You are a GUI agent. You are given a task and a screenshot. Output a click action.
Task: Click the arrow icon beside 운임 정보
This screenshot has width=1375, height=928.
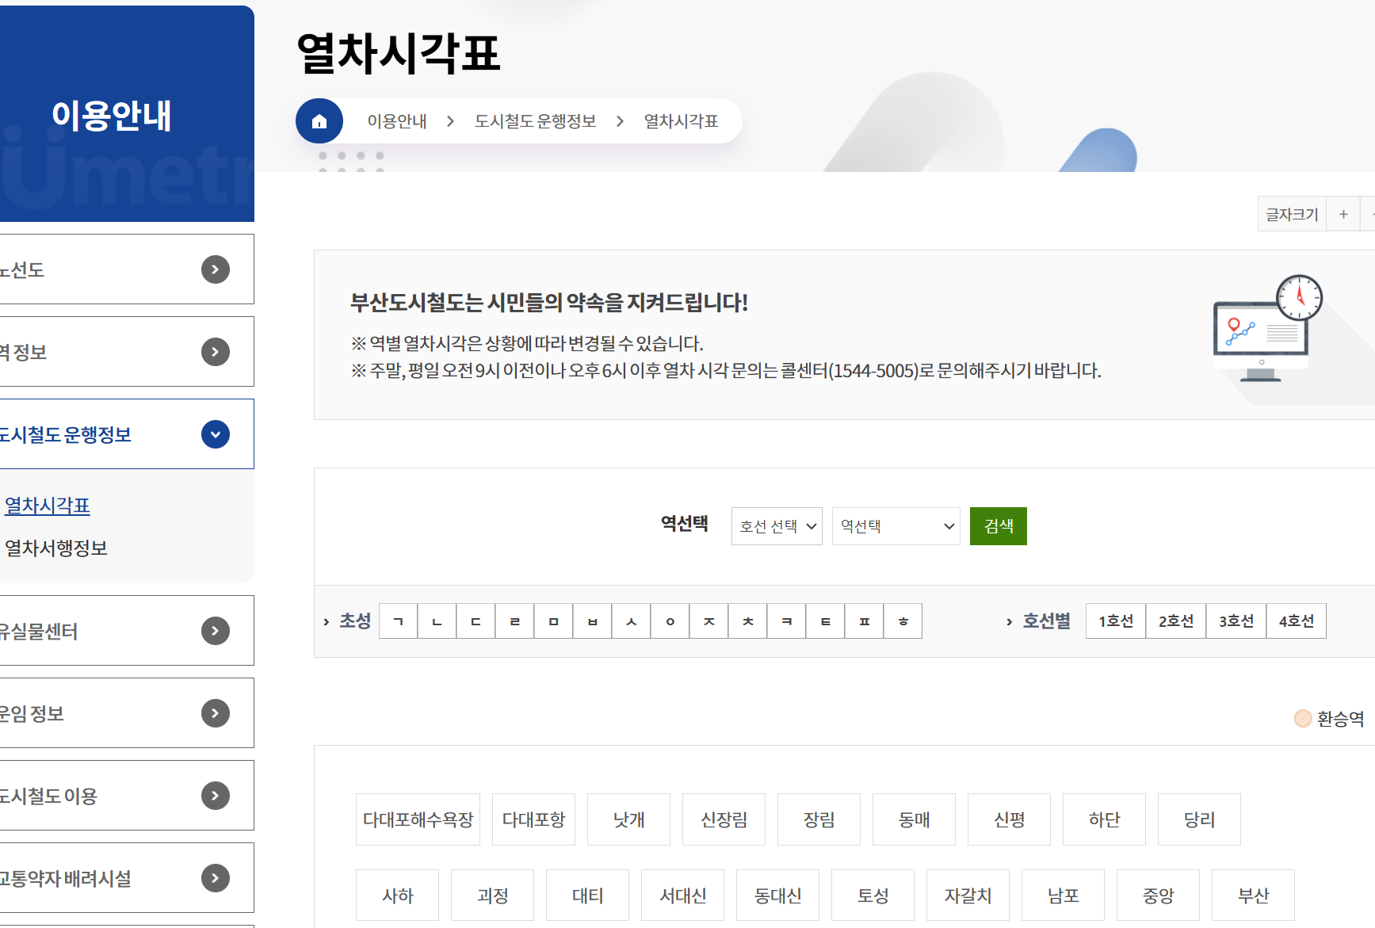pyautogui.click(x=215, y=712)
